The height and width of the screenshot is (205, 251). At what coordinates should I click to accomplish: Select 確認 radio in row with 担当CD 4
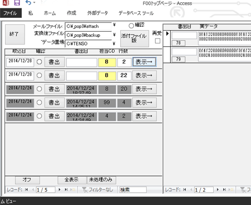tap(39, 116)
